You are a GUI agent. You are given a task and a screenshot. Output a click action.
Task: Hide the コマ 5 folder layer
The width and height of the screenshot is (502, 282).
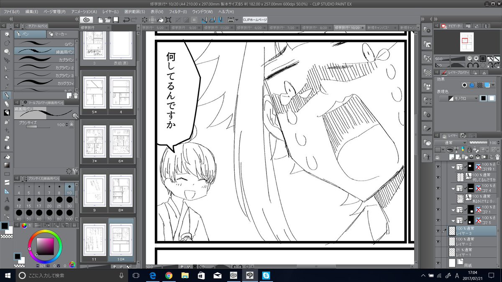[438, 220]
